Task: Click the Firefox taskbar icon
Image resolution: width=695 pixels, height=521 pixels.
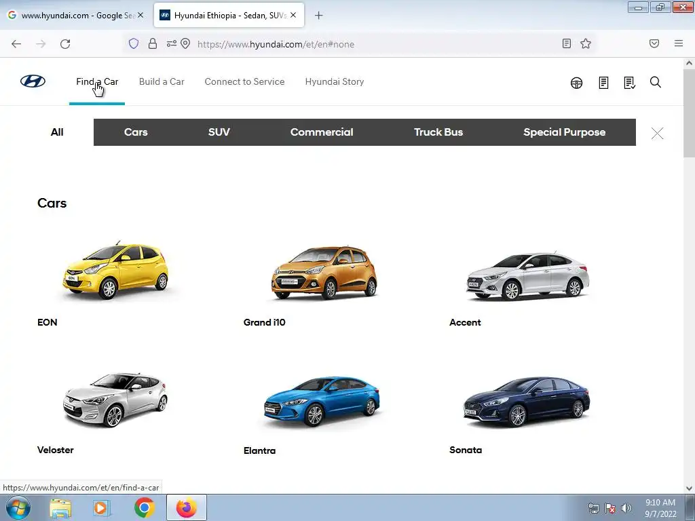Action: pyautogui.click(x=187, y=507)
